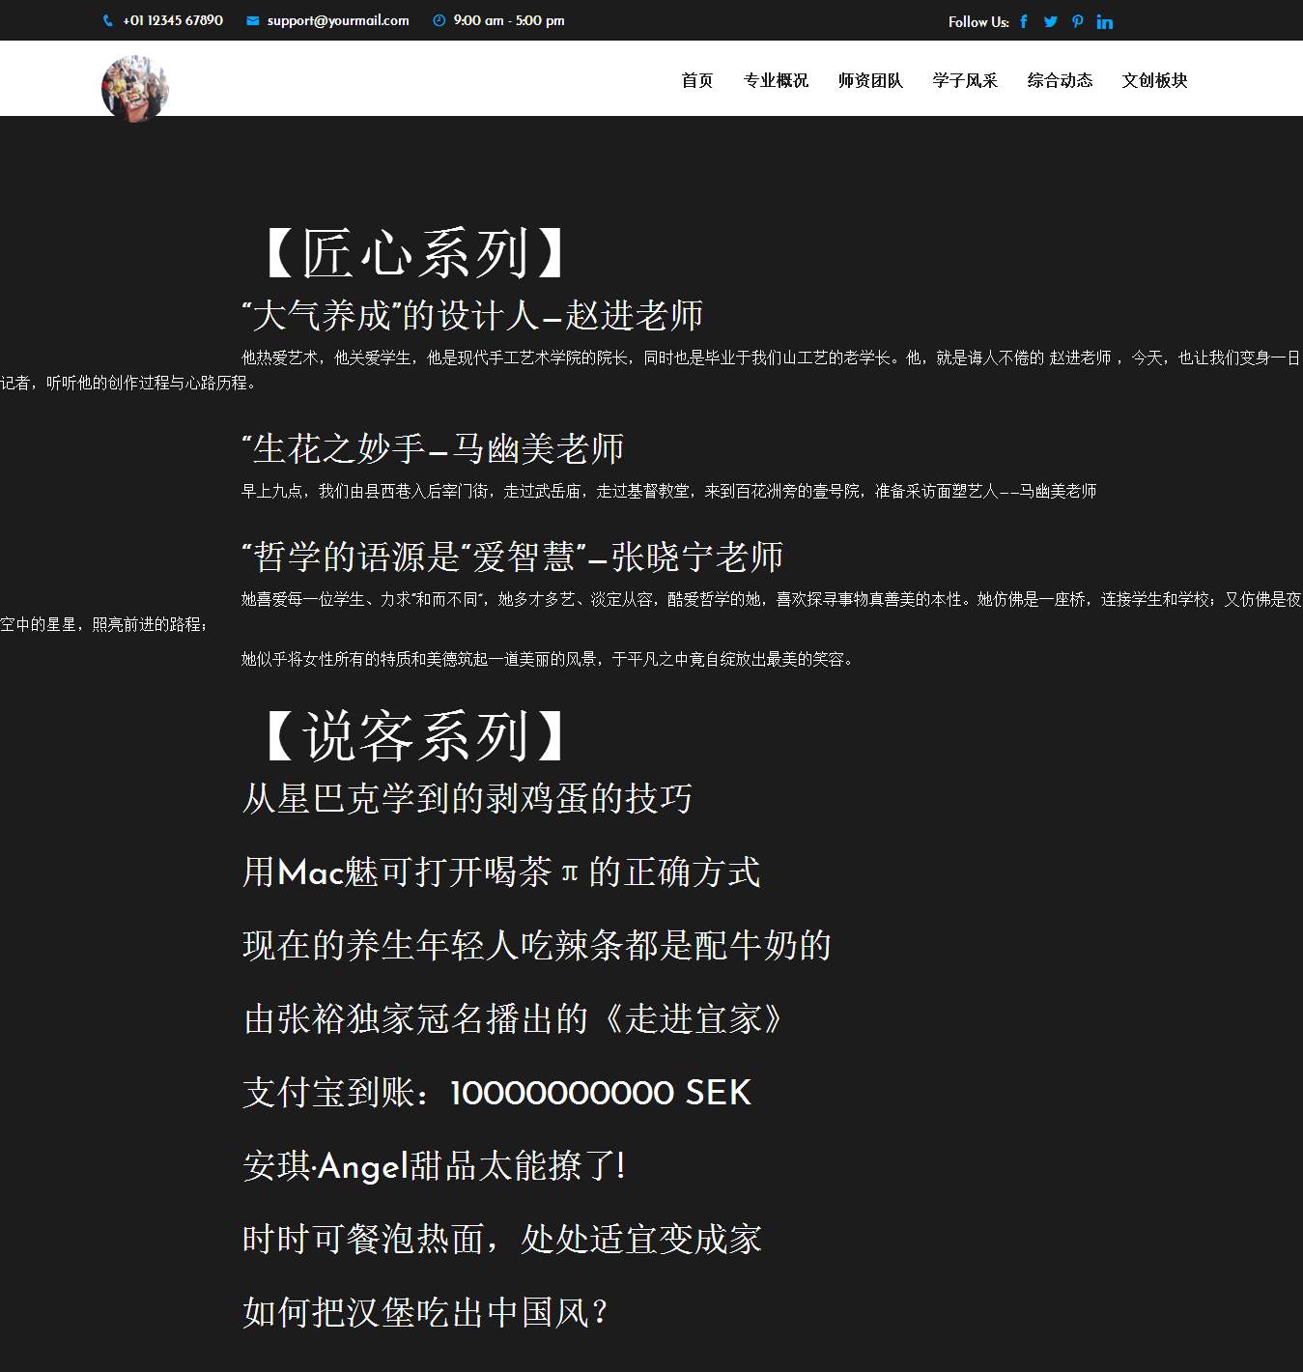Go to 首页 menu item

click(697, 80)
